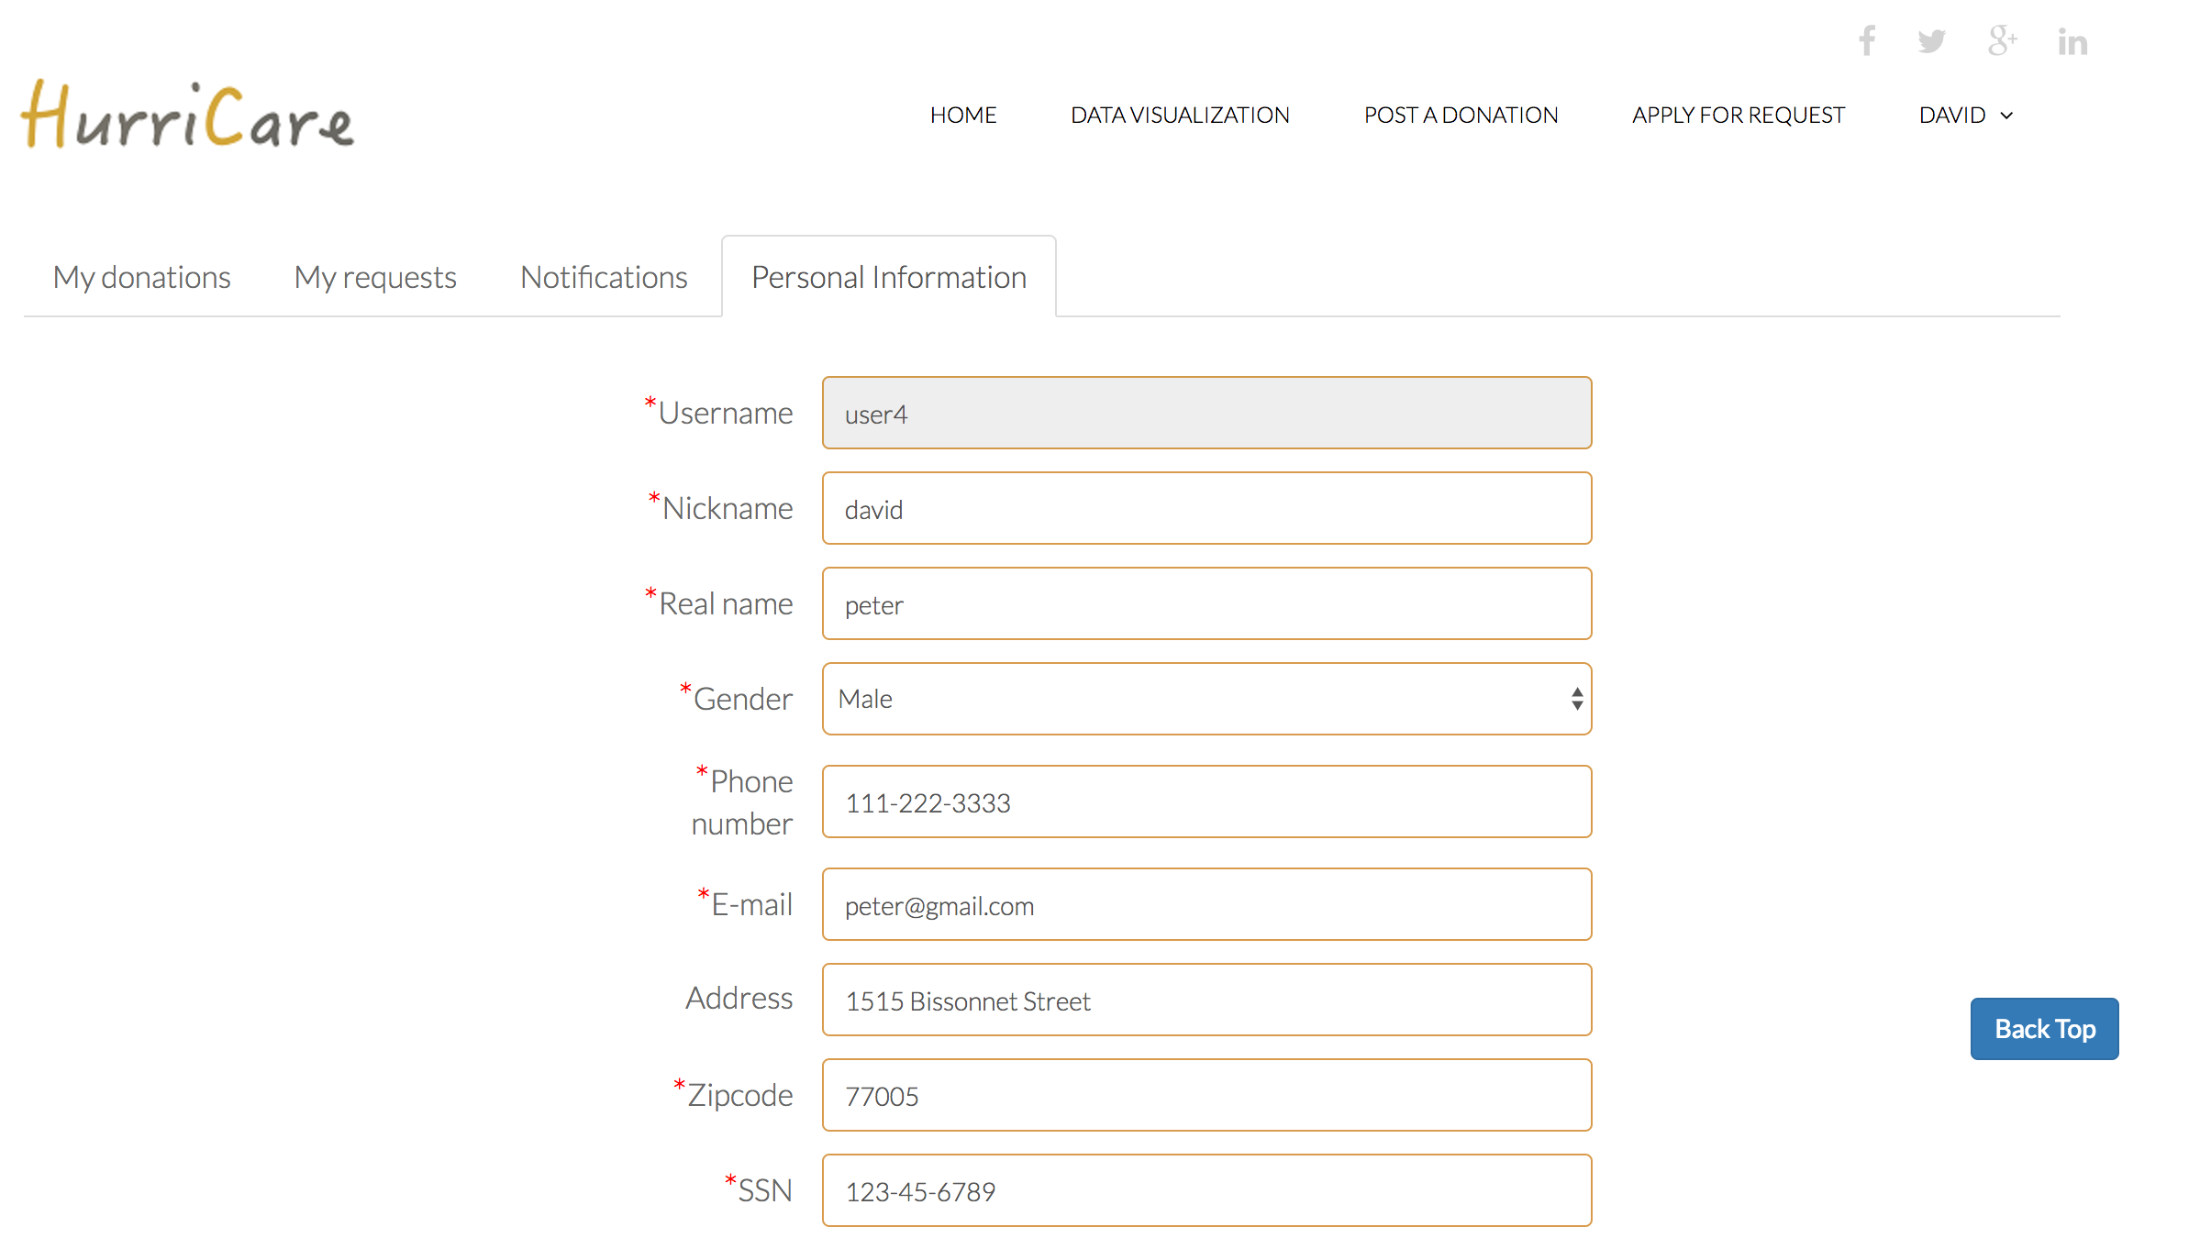Switch to the Notifications tab
Screen dimensions: 2211x1238
[x=604, y=277]
